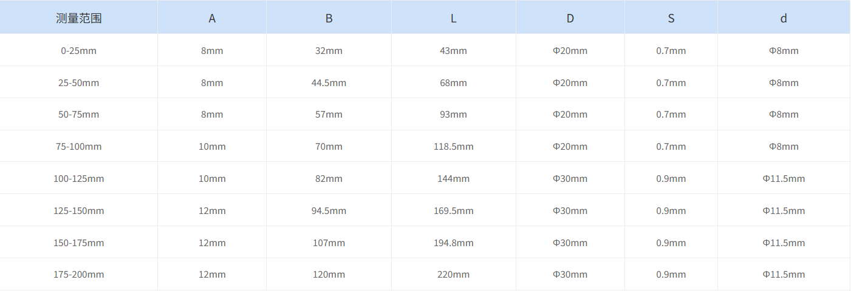The image size is (851, 291).
Task: Click the 25-50mm measurement range cell
Action: pyautogui.click(x=79, y=83)
